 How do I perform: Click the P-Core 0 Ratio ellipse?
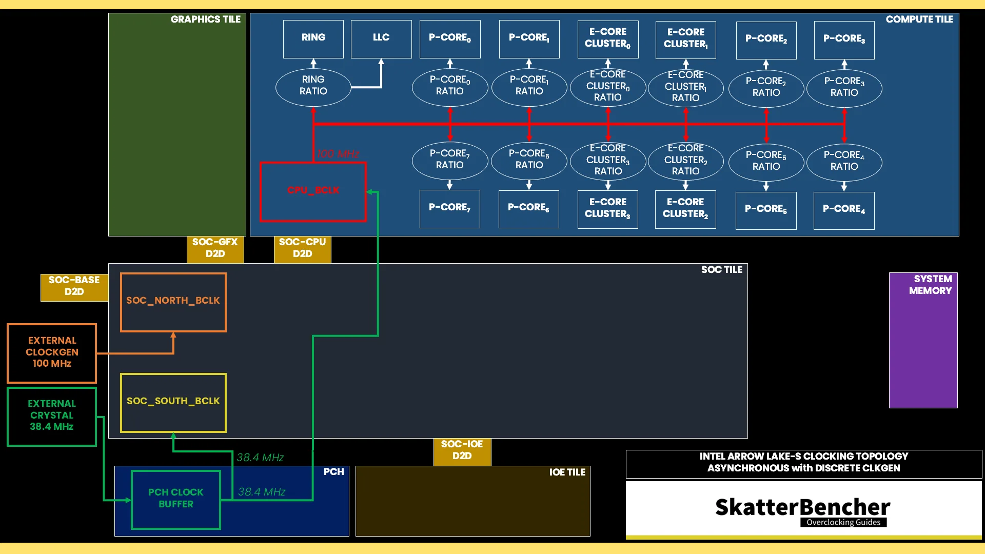(450, 87)
